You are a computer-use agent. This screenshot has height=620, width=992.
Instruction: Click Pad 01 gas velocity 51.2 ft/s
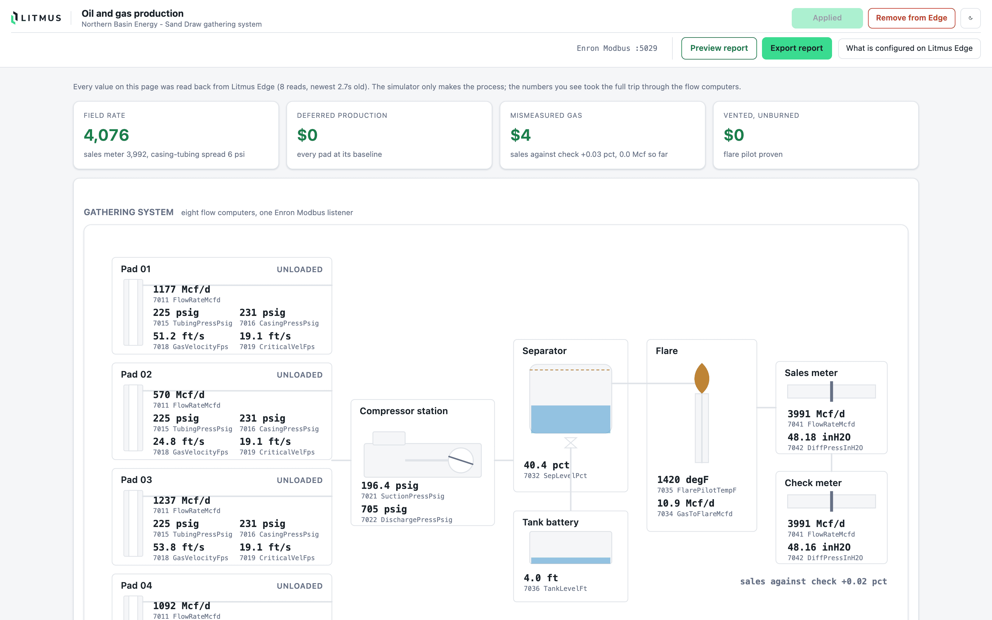pos(178,336)
